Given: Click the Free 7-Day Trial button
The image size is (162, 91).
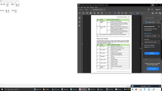Looking at the screenshot, I should pos(153,69).
